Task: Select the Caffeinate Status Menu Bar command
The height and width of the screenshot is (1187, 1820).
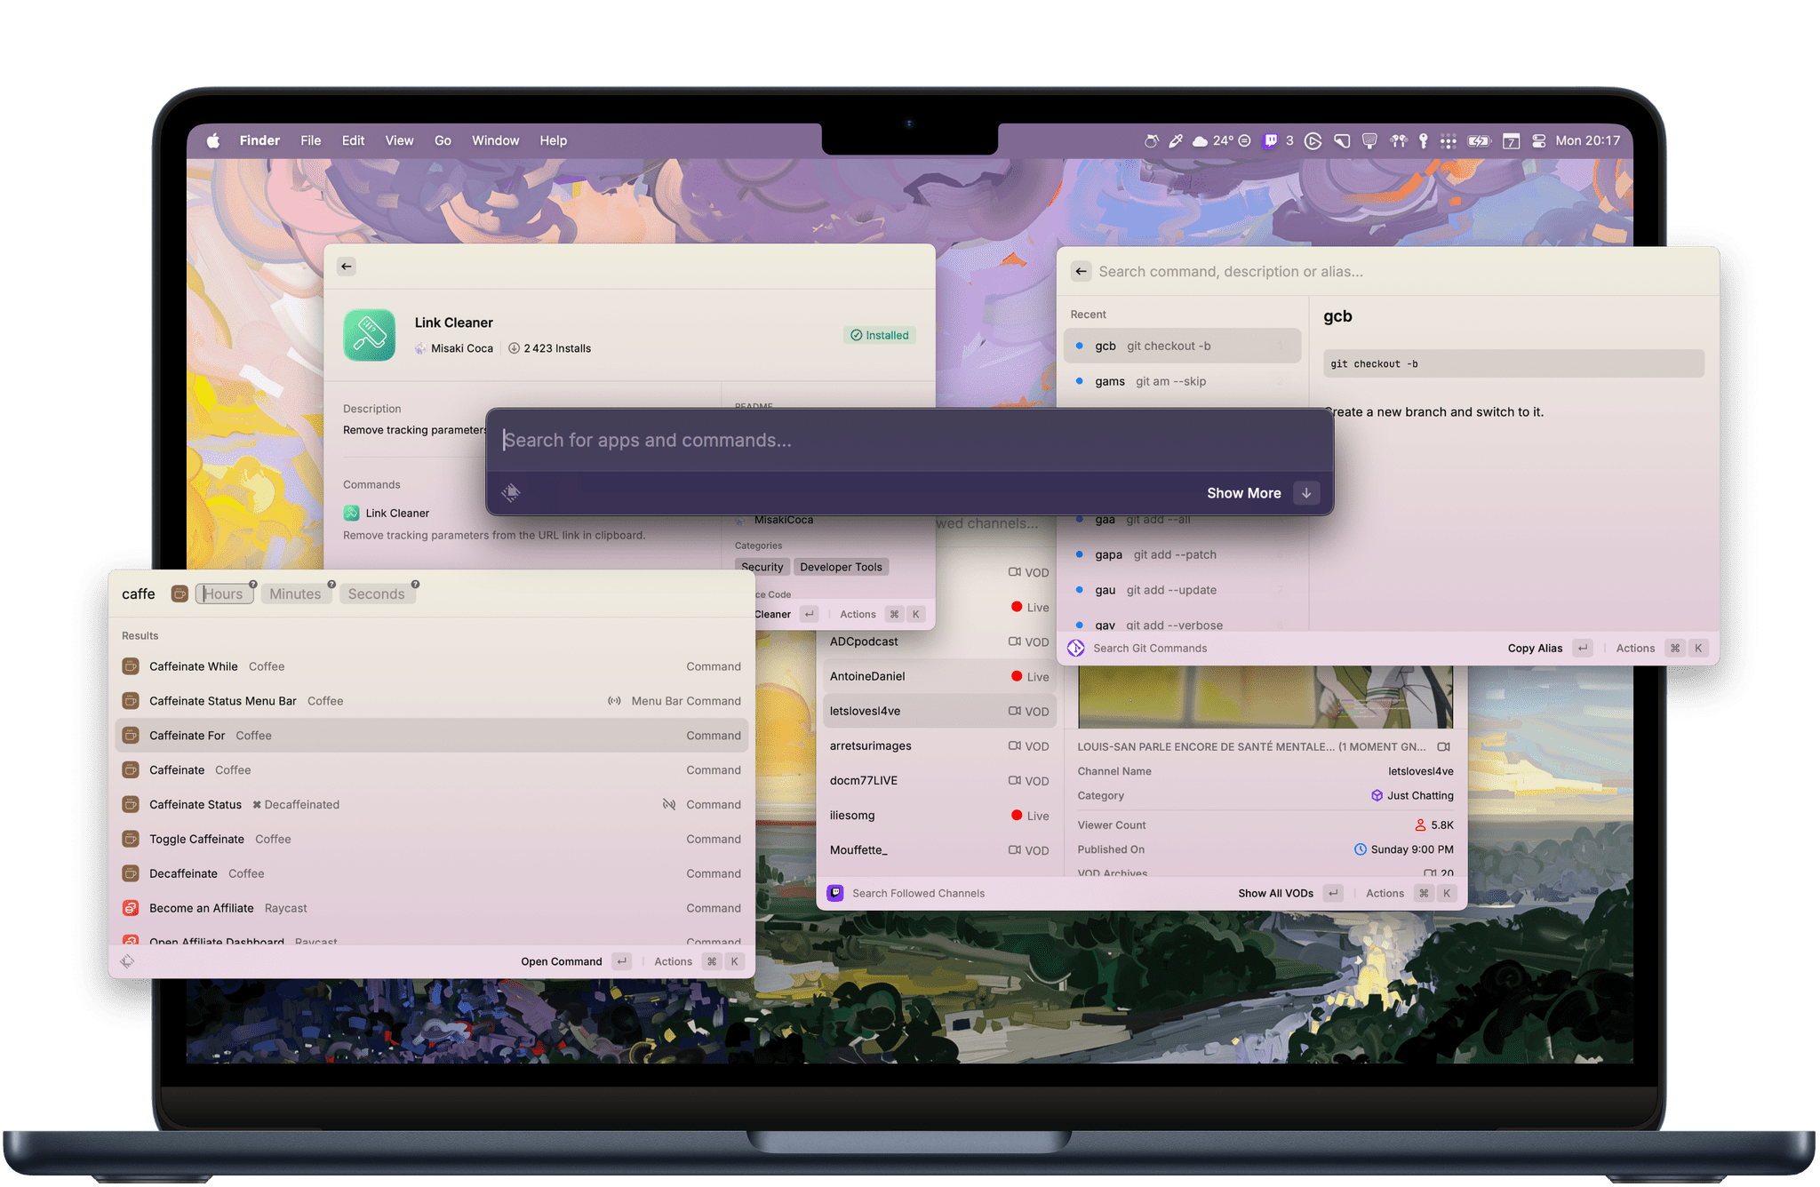Action: coord(432,701)
